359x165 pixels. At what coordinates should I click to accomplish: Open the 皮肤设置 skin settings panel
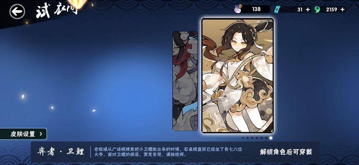[23, 134]
